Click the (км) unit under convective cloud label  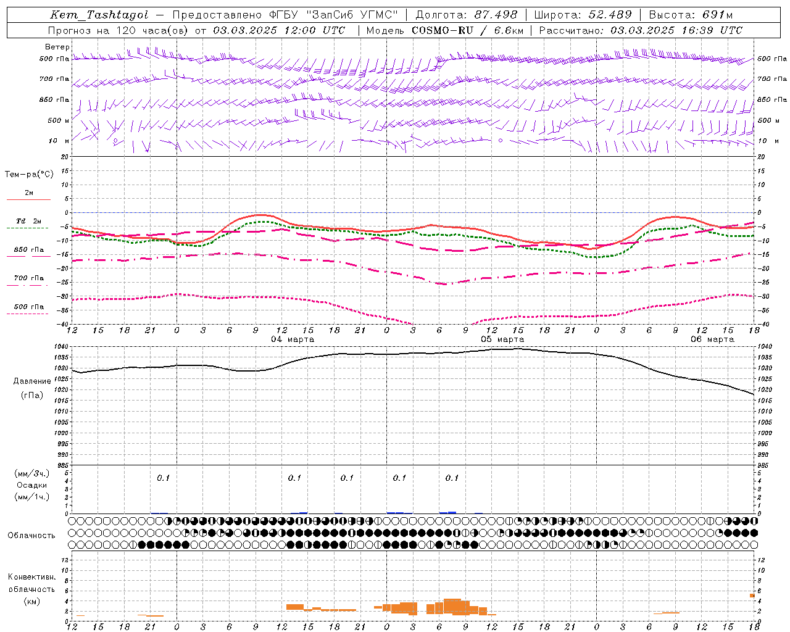tap(32, 601)
